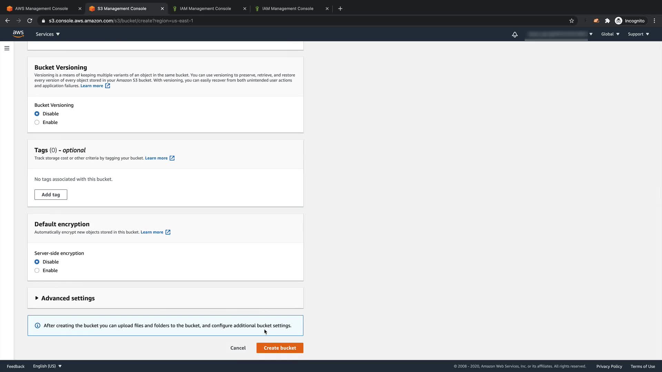Click the Add tag button

51,195
